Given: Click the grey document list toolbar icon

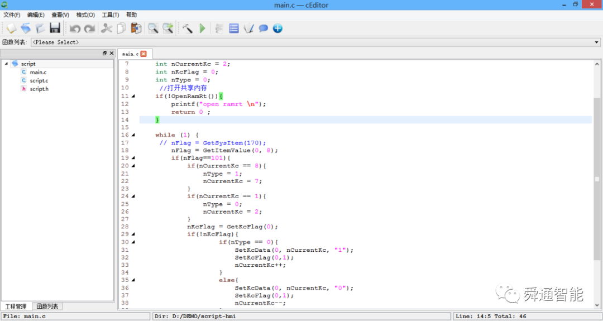Looking at the screenshot, I should (219, 28).
